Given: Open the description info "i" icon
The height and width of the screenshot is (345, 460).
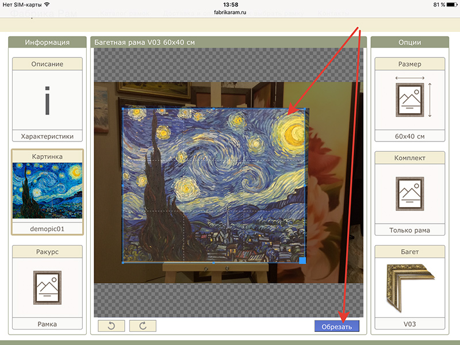Looking at the screenshot, I should tap(47, 100).
